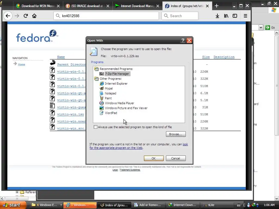Open the virtio-win.iso link

pos(71,114)
